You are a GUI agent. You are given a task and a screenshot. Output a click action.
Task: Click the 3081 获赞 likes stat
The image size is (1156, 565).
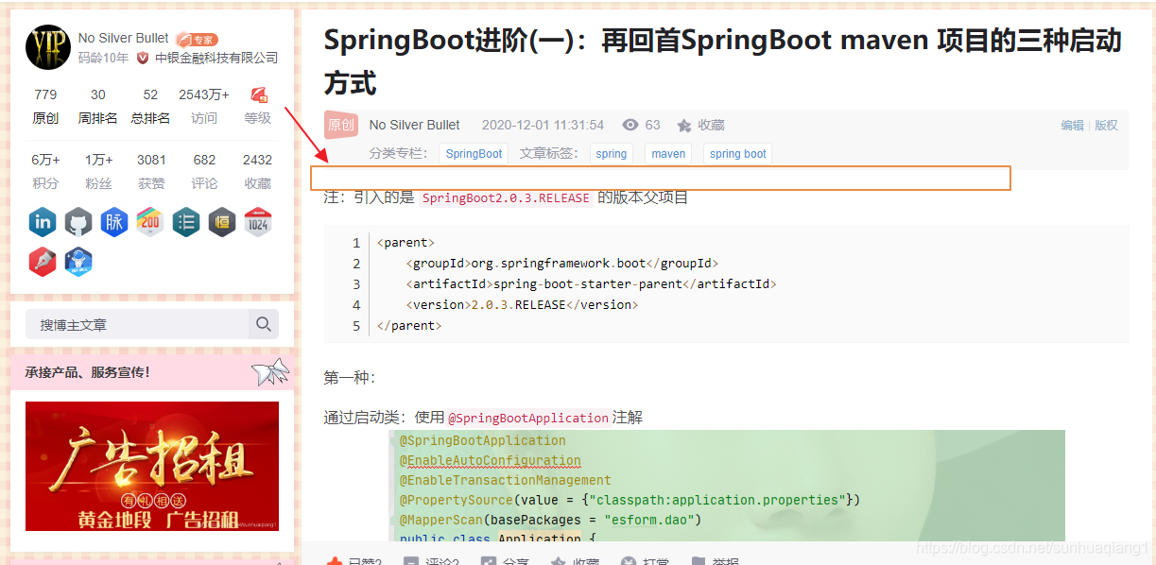151,171
